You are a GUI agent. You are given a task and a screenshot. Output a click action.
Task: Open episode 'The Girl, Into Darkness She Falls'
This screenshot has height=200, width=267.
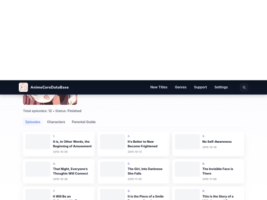145,171
